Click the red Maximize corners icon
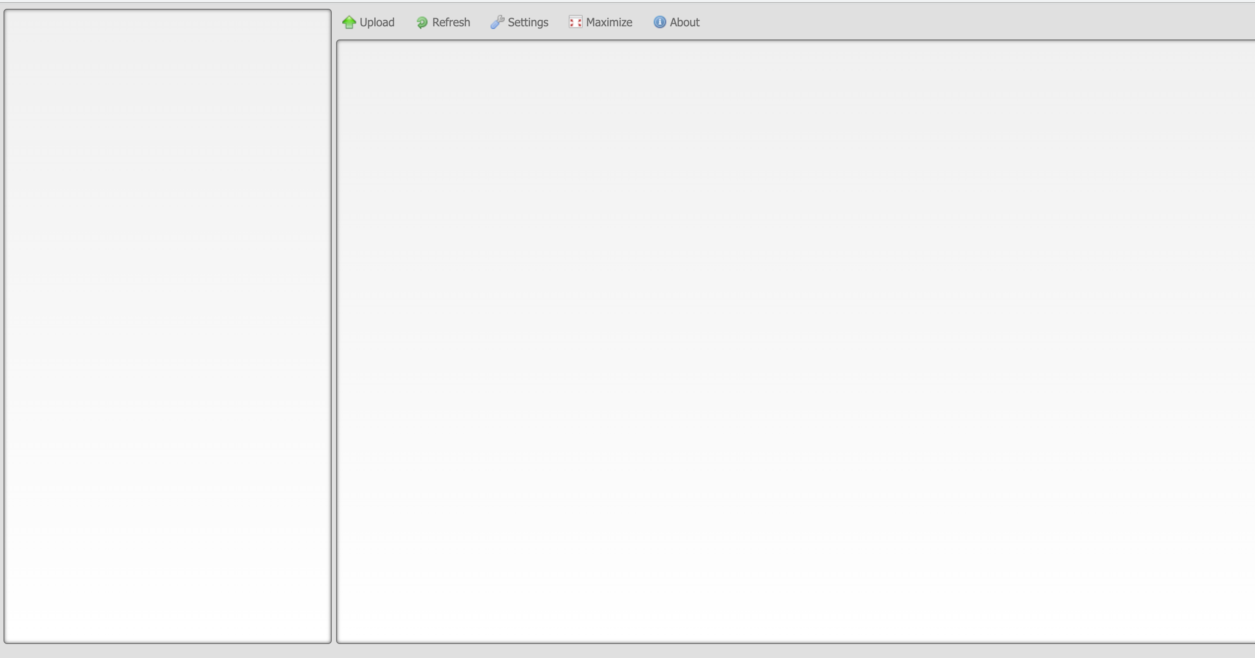 pos(575,22)
